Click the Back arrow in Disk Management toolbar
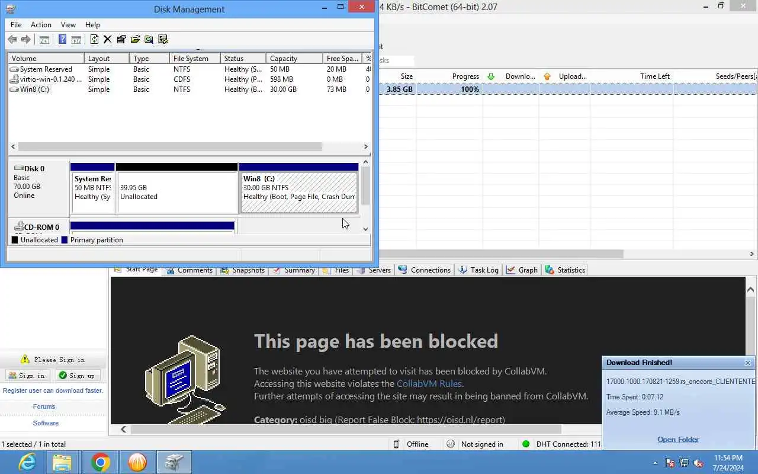 [x=12, y=40]
